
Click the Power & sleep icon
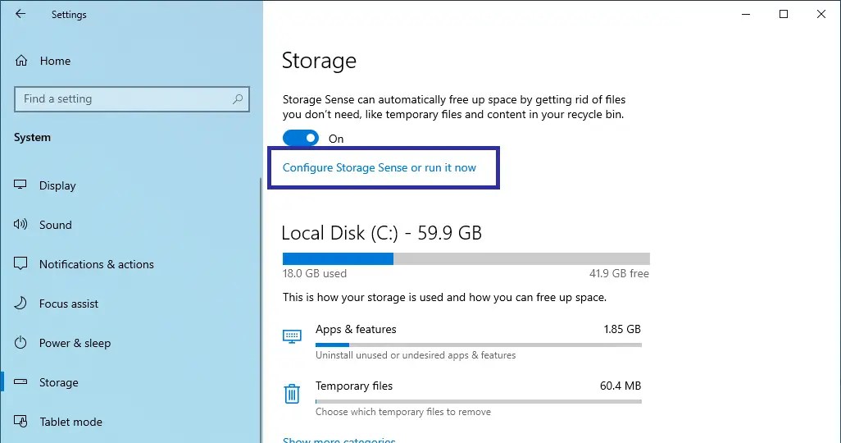(21, 343)
